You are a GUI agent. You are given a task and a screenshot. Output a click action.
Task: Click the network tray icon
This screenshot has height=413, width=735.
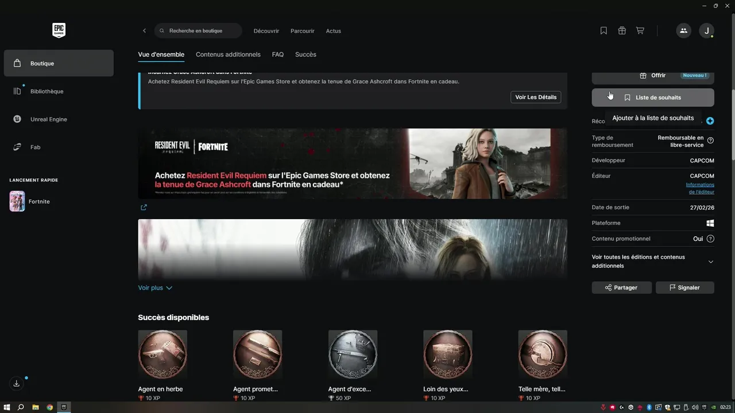[x=676, y=407]
